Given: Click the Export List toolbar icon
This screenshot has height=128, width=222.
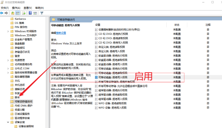Looking at the screenshot, I should (x=24, y=13).
